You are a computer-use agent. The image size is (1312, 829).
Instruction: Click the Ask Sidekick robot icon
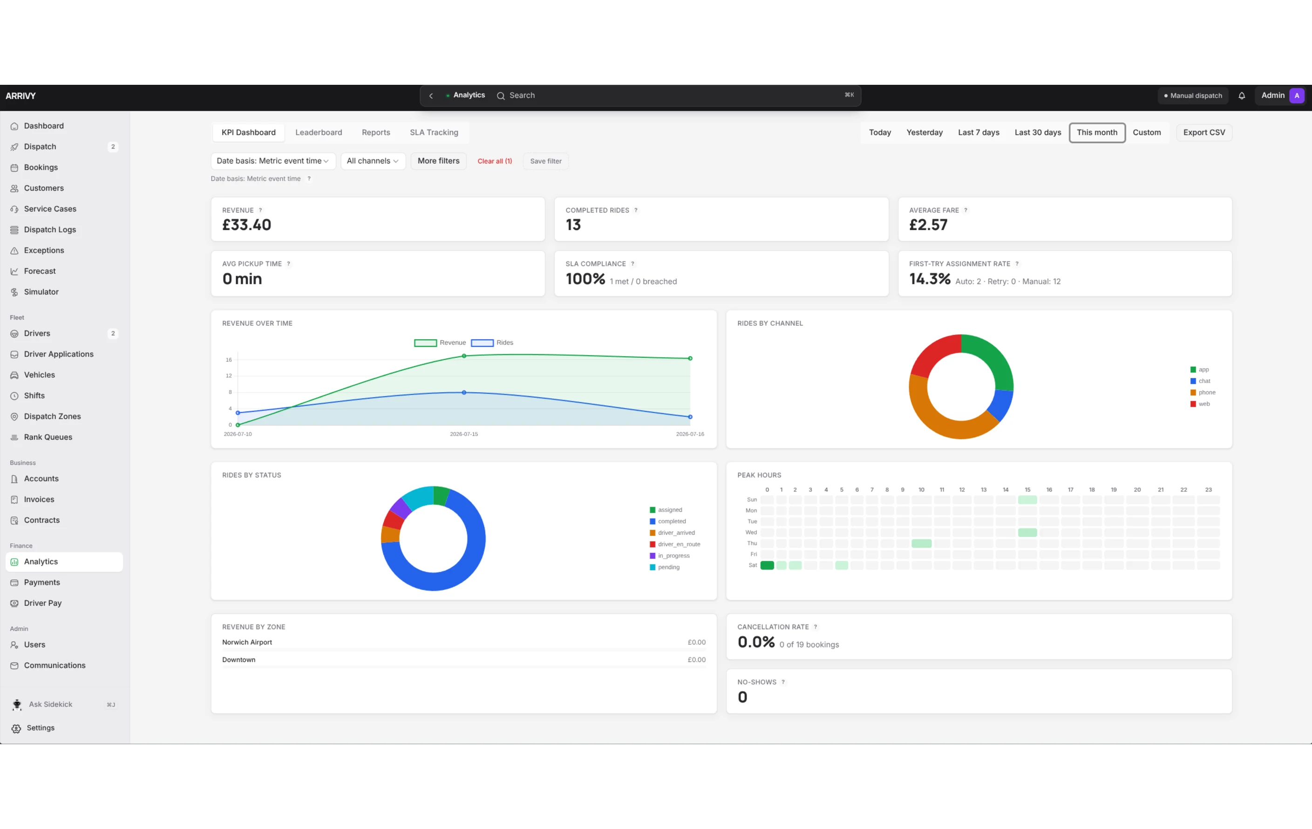17,705
